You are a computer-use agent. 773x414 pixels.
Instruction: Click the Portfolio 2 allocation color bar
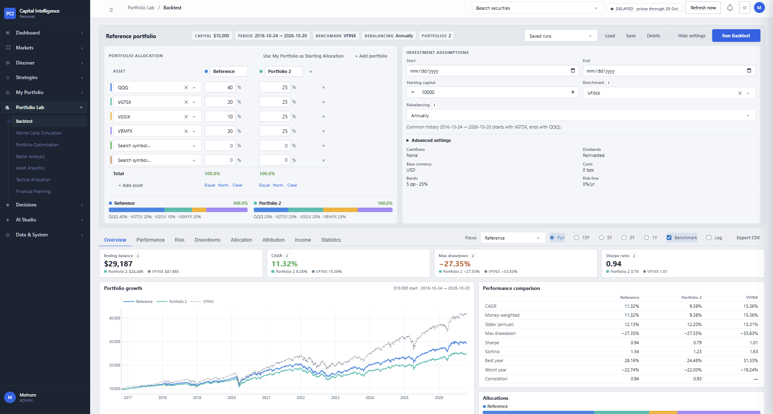(x=323, y=210)
